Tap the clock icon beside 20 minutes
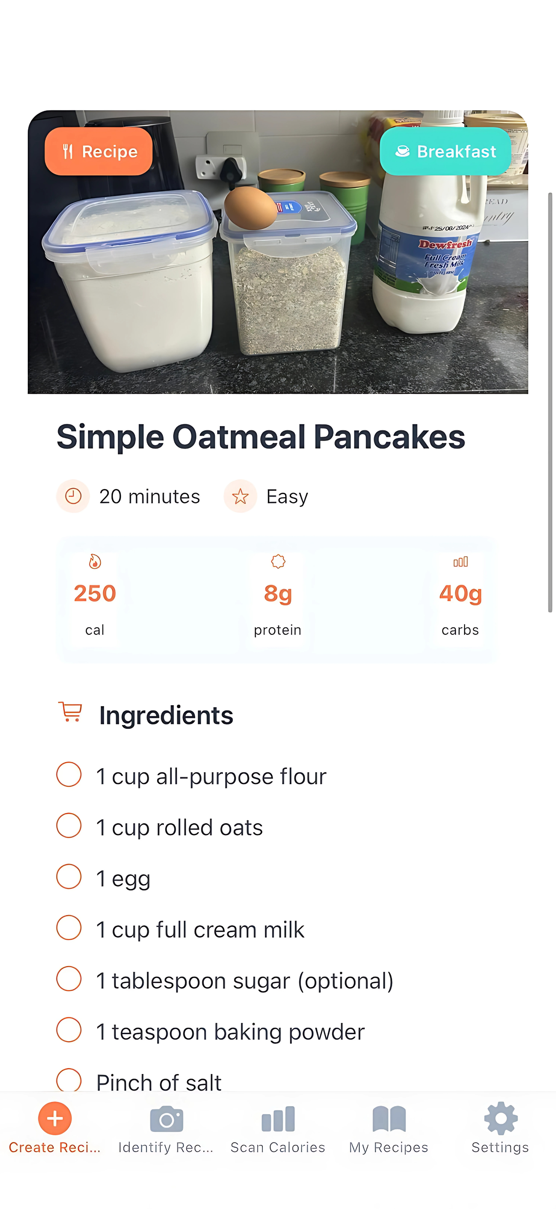 73,496
